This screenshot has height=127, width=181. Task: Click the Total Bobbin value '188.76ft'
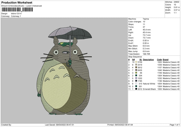click(x=146, y=54)
